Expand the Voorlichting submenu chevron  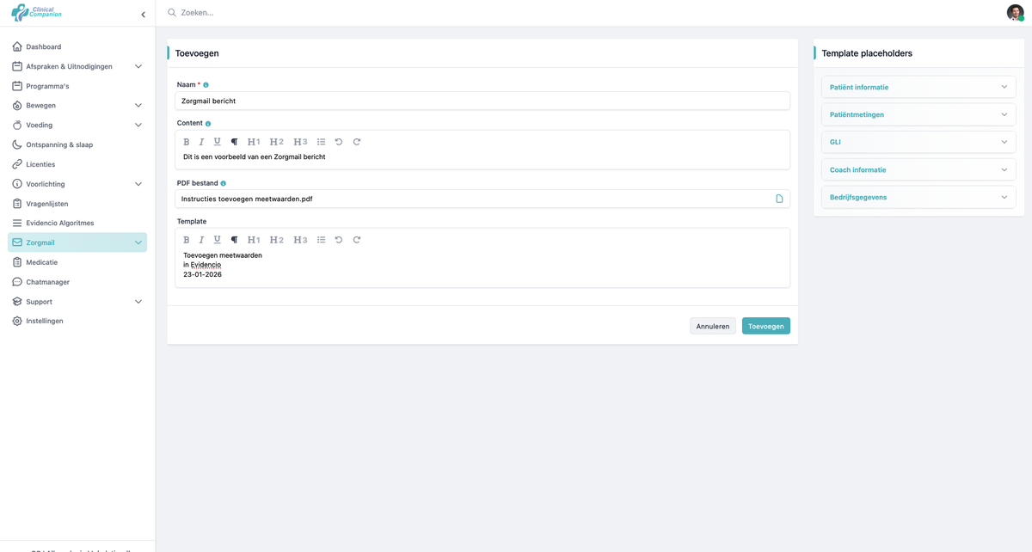(138, 184)
